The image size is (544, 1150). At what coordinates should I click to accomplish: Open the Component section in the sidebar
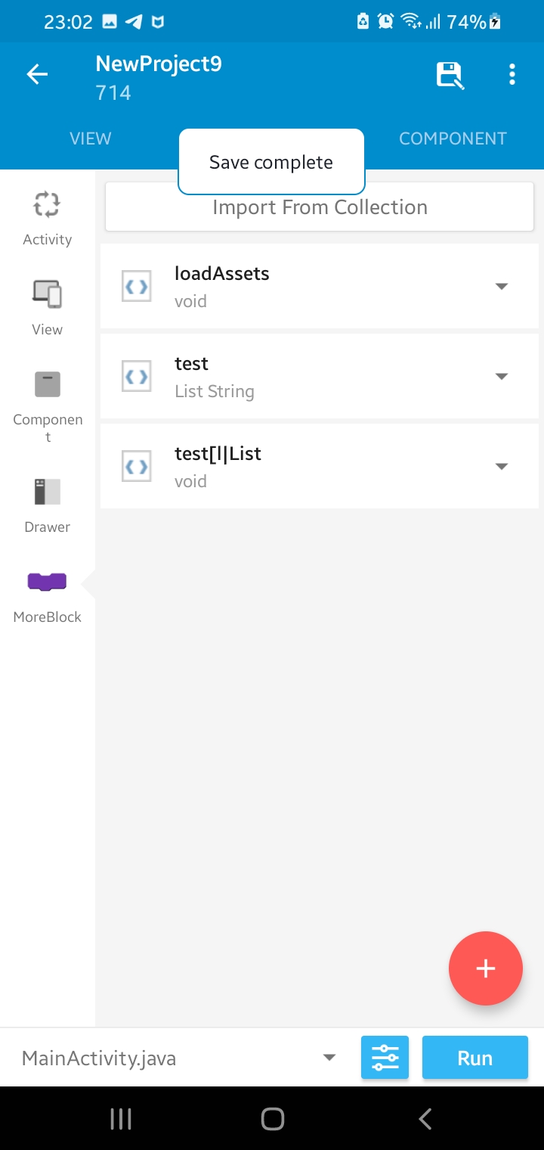pos(47,397)
